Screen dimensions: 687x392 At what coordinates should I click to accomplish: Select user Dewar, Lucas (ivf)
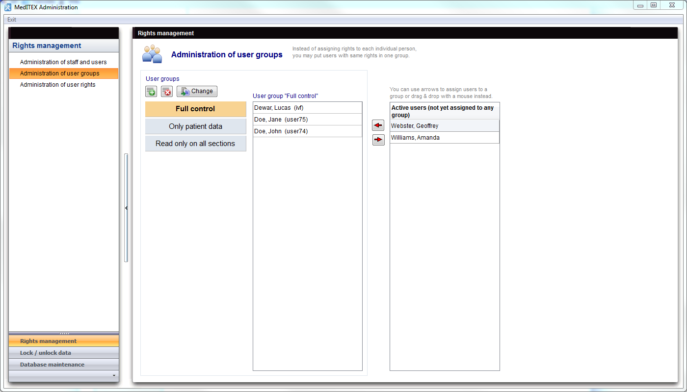[307, 108]
